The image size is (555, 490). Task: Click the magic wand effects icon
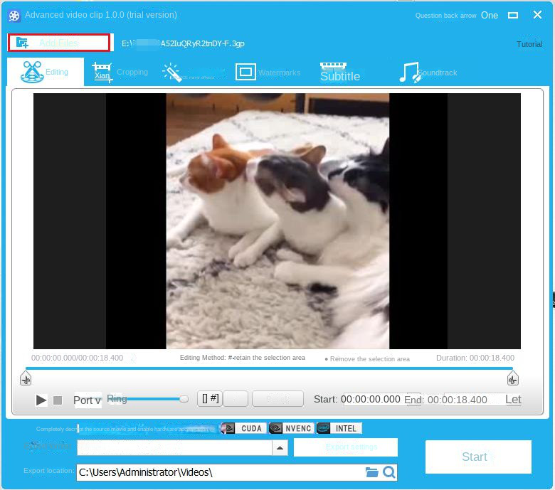tap(172, 73)
